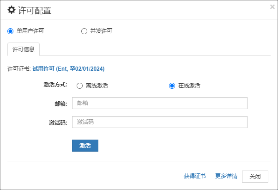Screen dimensions: 278x190
Task: Click the 许可配置 dialog title text
Action: tap(35, 10)
